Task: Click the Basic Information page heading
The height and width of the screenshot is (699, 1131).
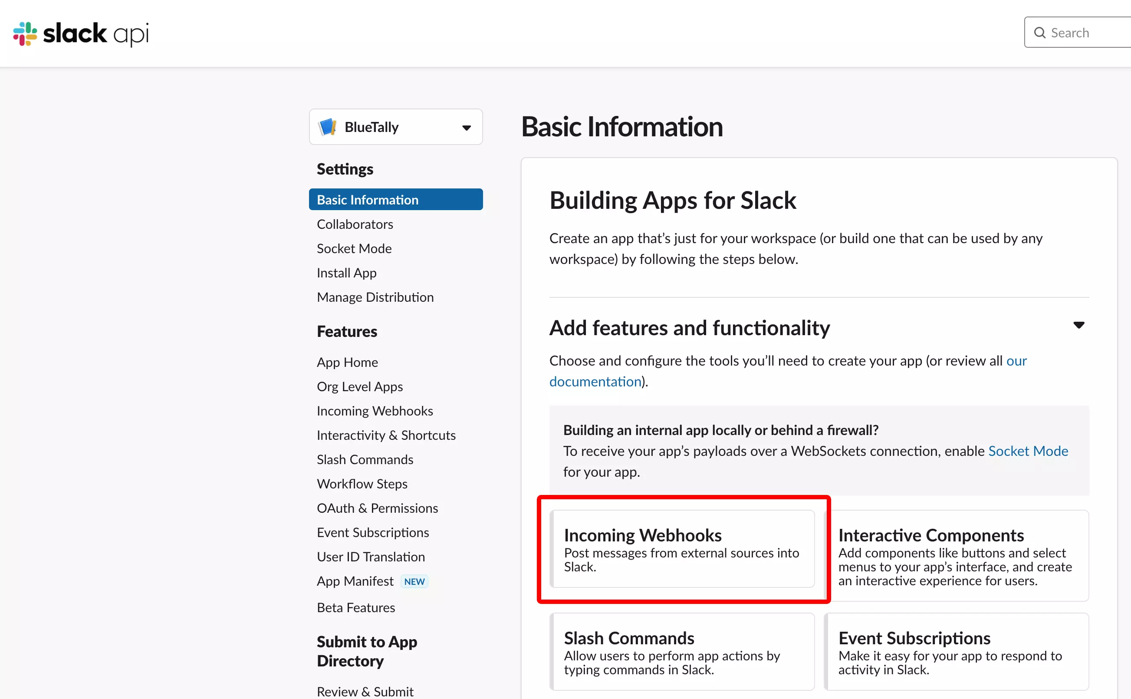Action: [x=622, y=127]
